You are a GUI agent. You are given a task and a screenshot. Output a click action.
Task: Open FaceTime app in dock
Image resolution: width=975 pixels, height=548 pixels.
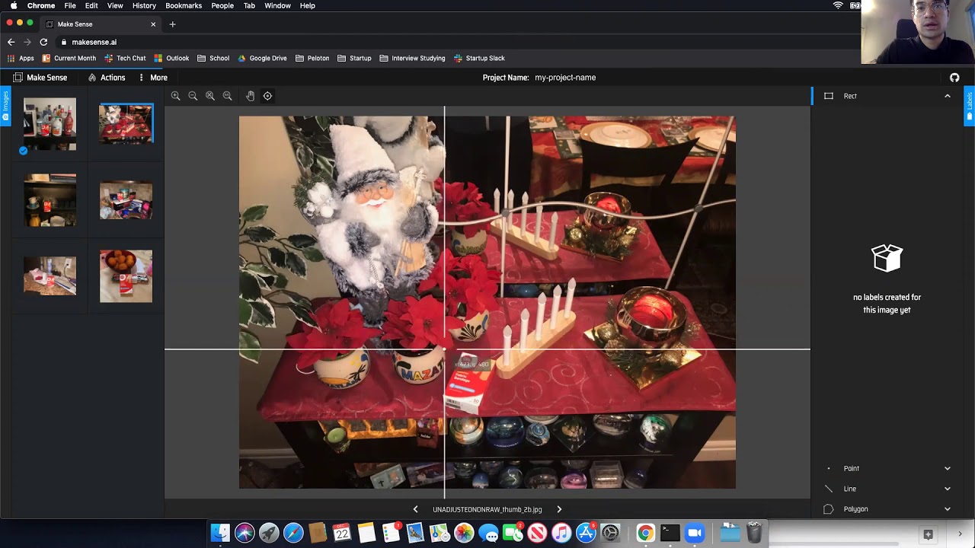(x=513, y=533)
